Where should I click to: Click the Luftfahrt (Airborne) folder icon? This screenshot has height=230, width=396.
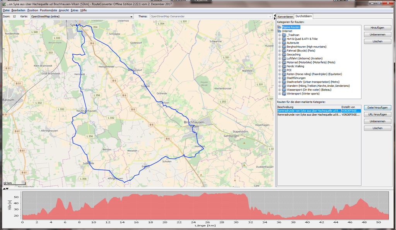[x=284, y=59]
